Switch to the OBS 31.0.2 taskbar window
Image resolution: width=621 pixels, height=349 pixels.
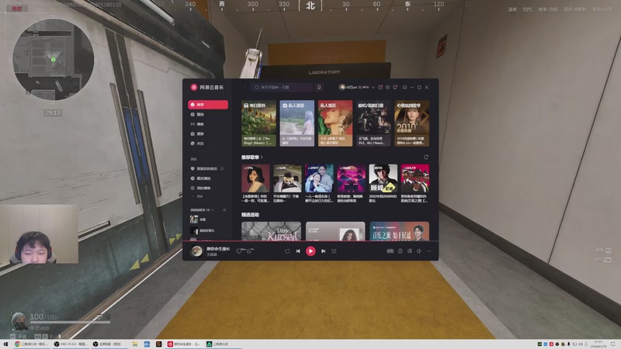click(71, 344)
